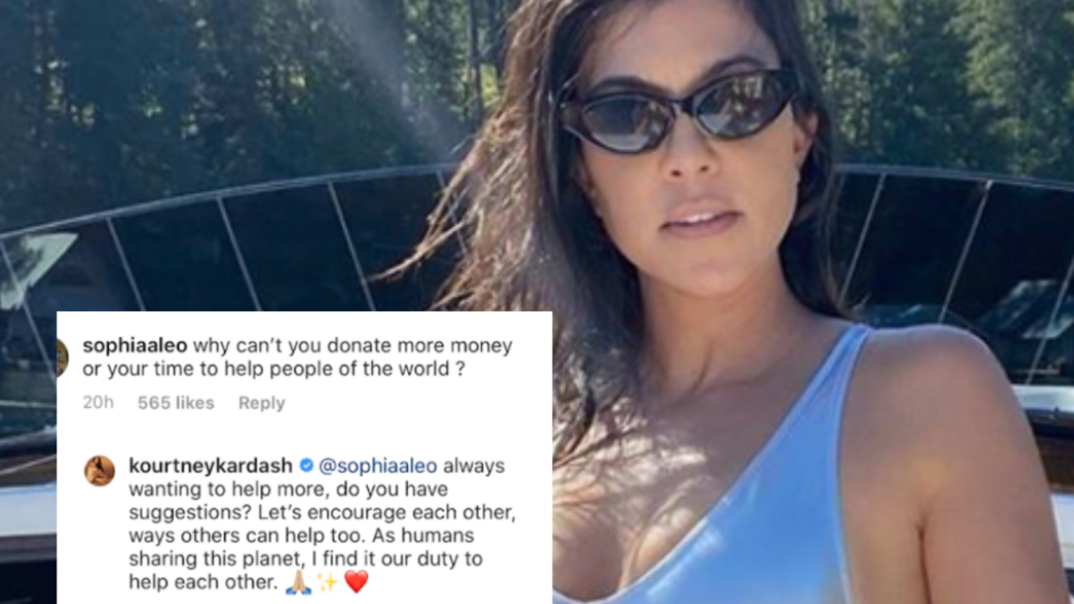
Task: Click the red heart emoji
Action: (356, 582)
